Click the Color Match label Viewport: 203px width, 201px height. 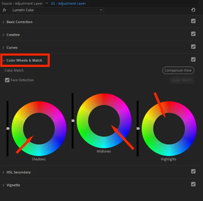click(x=14, y=70)
